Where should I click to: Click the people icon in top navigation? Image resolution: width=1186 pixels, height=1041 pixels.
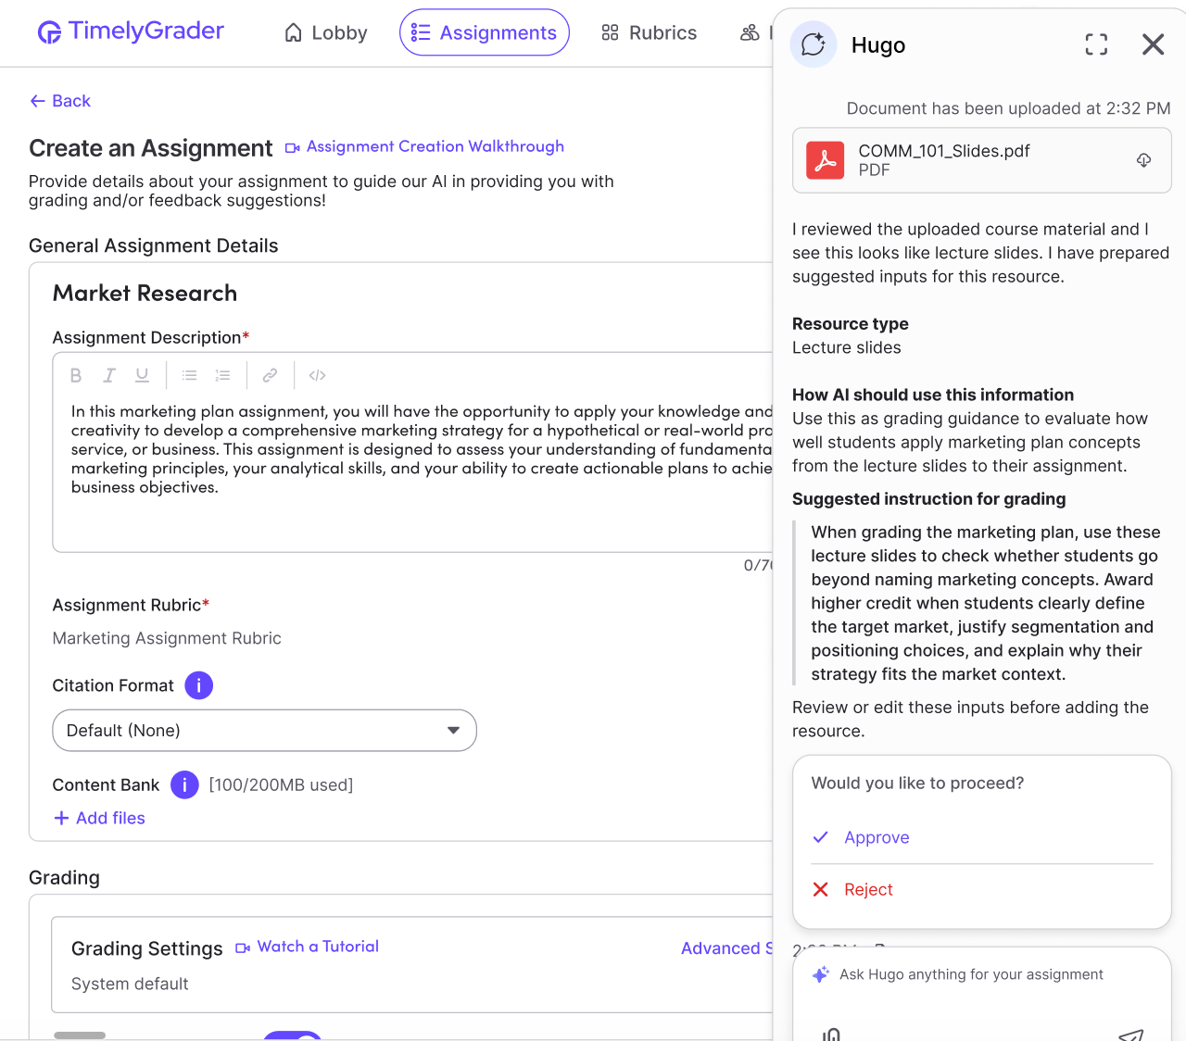point(751,32)
